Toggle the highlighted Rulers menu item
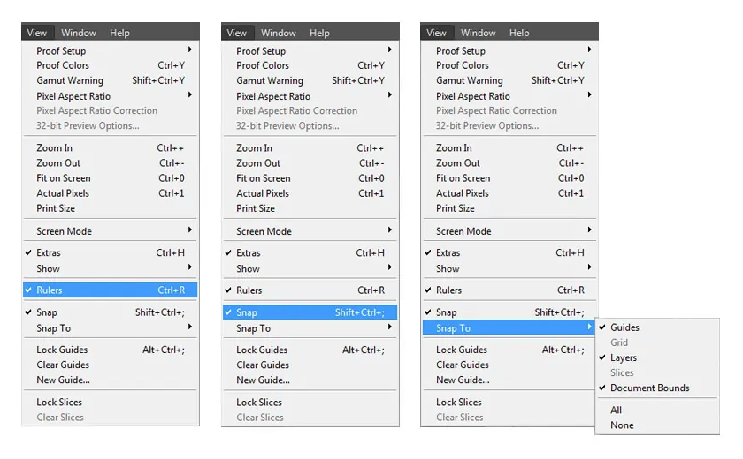 pyautogui.click(x=50, y=290)
